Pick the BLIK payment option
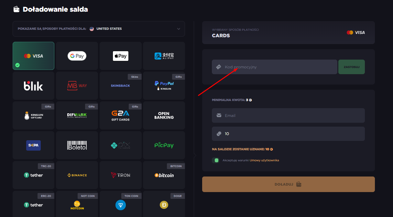393x217 pixels. [x=33, y=86]
